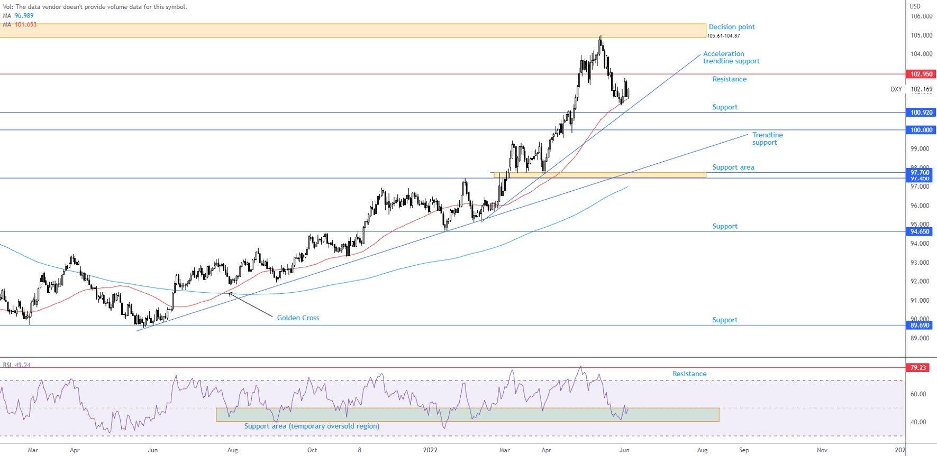Viewport: 937px width, 456px height.
Task: Click the Nov label on time axis
Action: [822, 450]
